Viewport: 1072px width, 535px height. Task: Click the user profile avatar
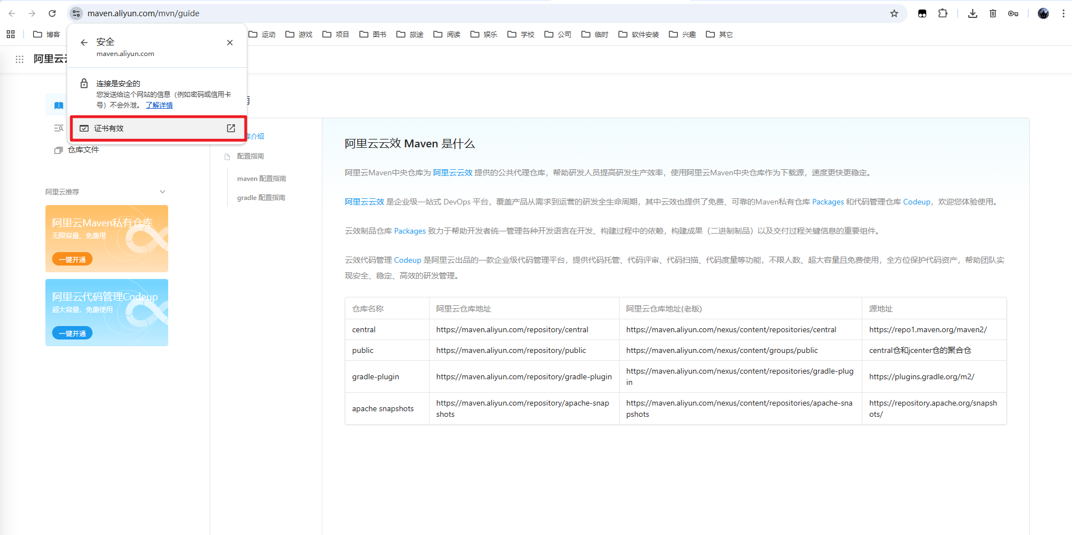1043,13
